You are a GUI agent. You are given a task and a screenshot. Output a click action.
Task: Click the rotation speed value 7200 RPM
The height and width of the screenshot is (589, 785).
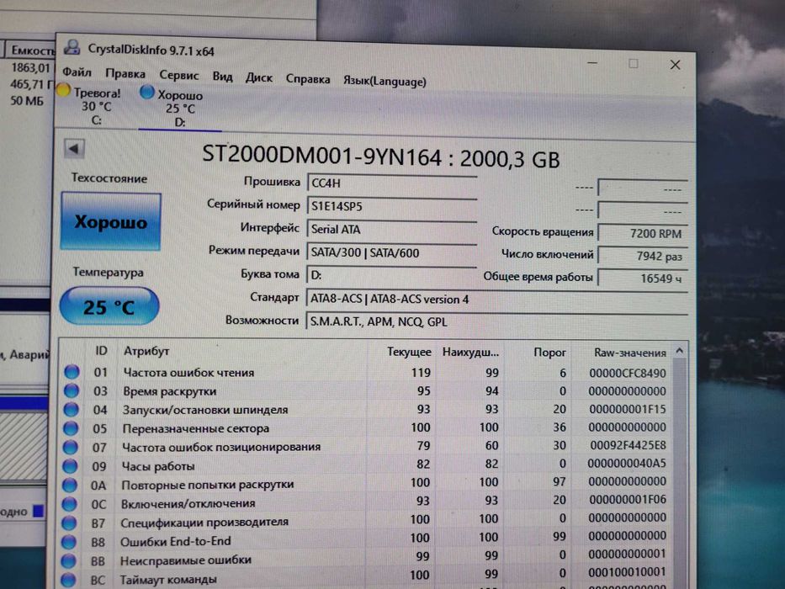pyautogui.click(x=643, y=233)
